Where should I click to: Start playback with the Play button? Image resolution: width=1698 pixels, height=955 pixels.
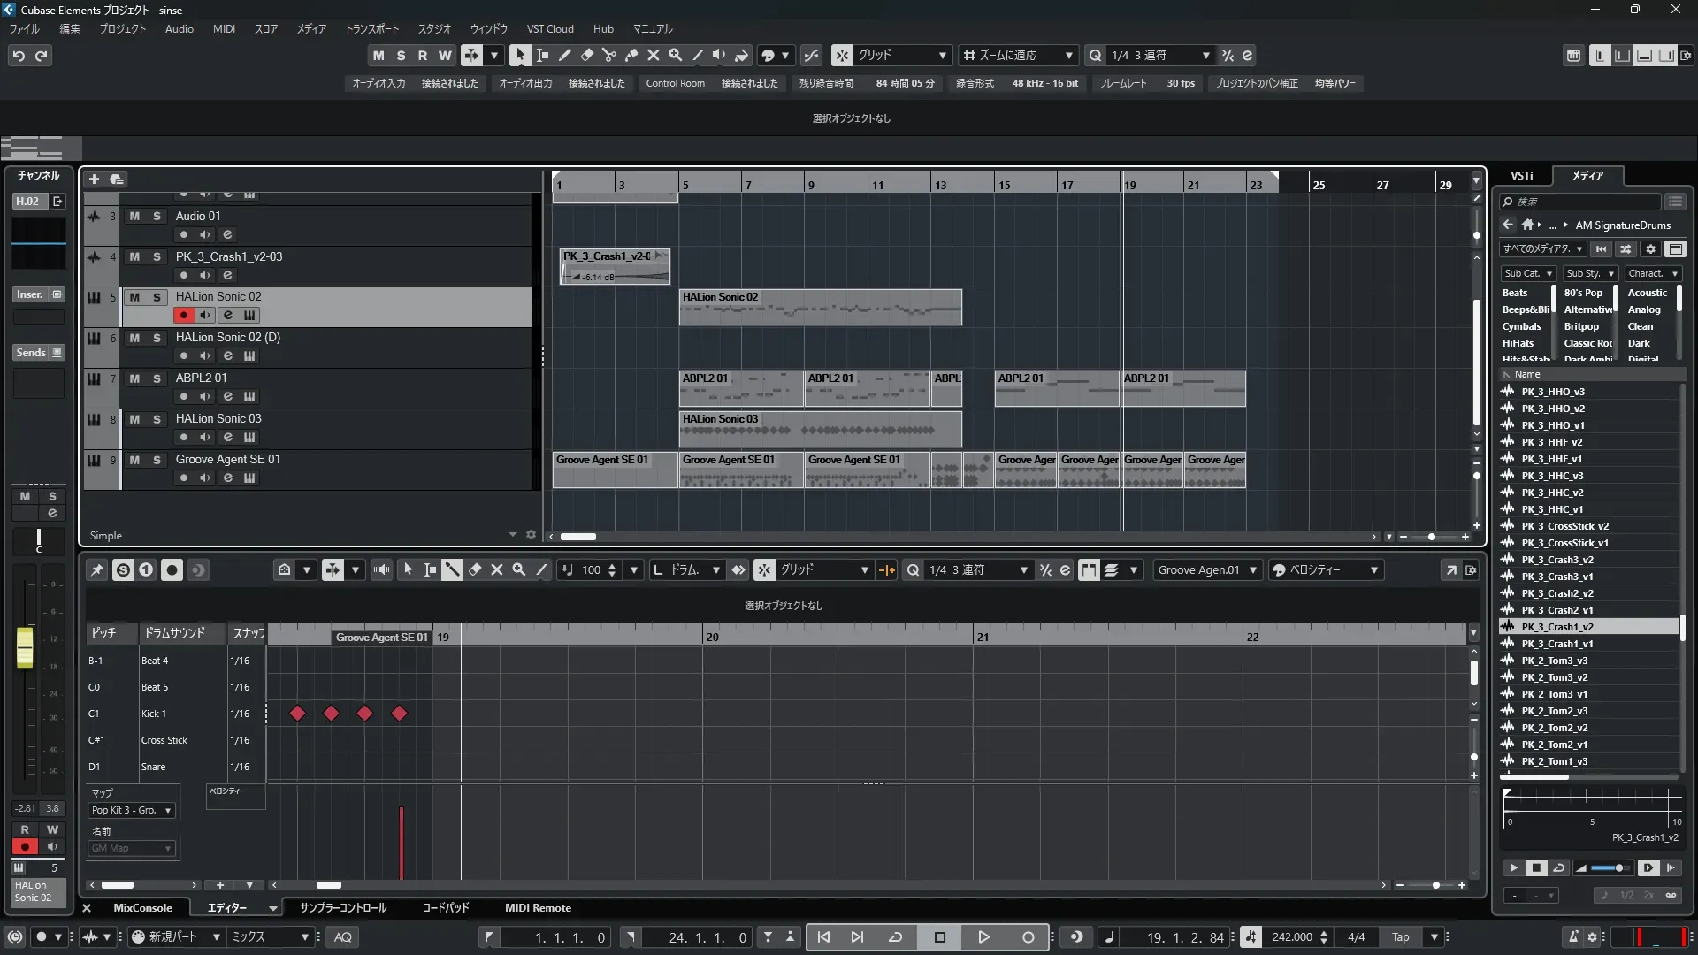[x=983, y=937]
